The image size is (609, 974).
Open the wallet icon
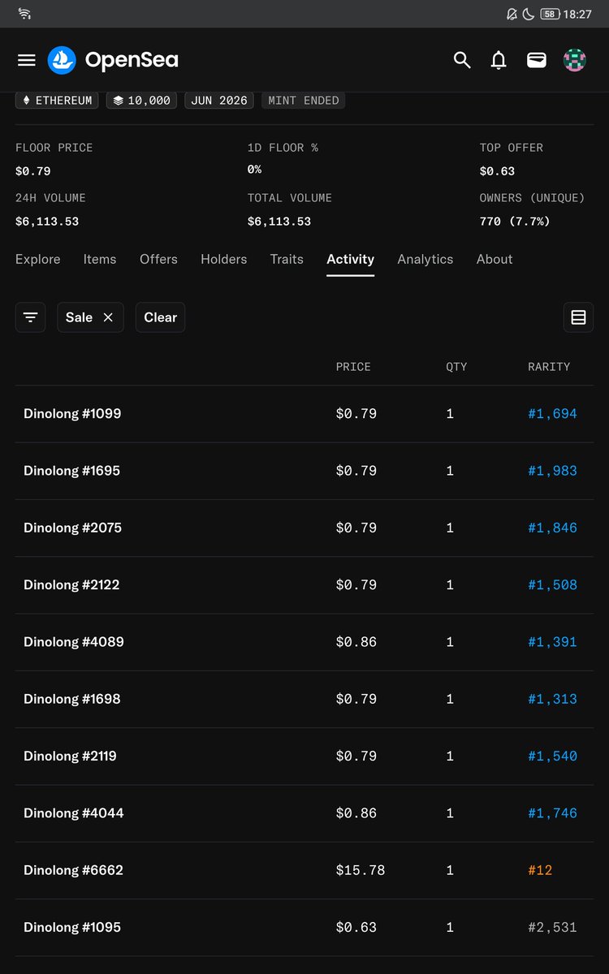(537, 60)
